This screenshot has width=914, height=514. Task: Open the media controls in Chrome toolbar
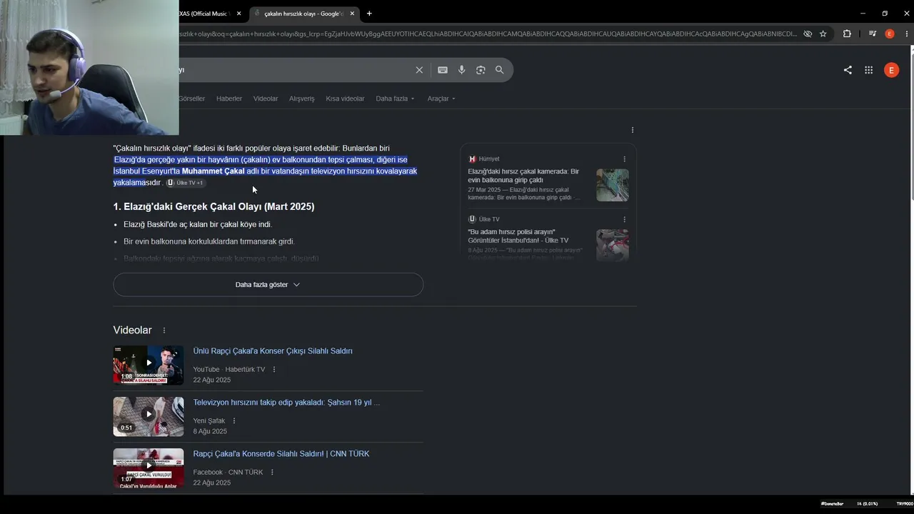coord(873,34)
